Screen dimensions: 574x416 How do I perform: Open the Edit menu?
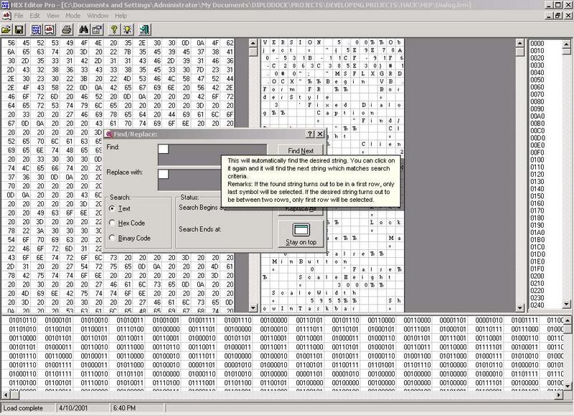[x=34, y=16]
